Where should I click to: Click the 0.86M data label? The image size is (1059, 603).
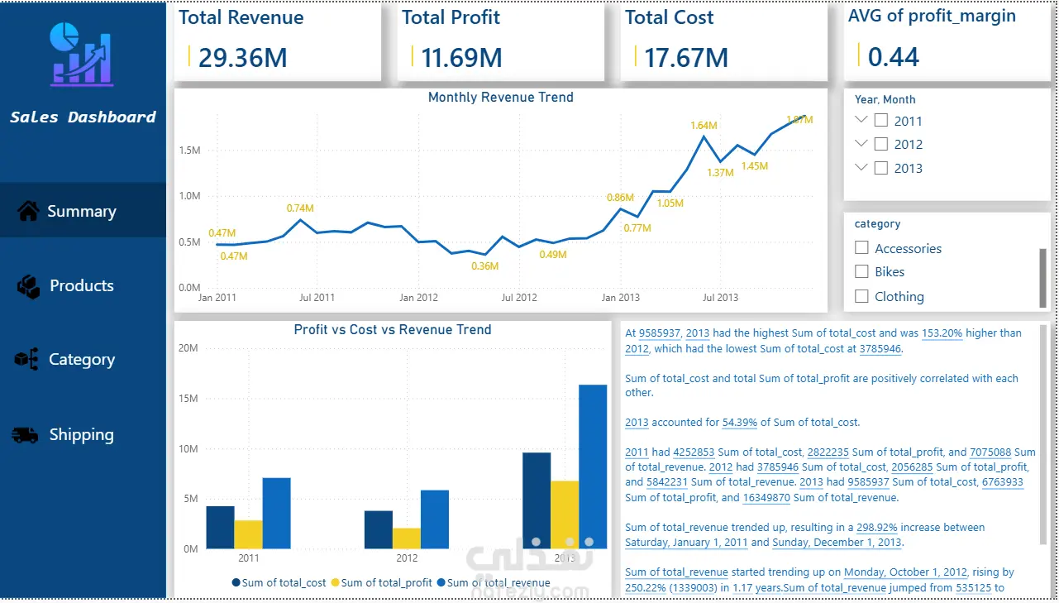point(620,198)
